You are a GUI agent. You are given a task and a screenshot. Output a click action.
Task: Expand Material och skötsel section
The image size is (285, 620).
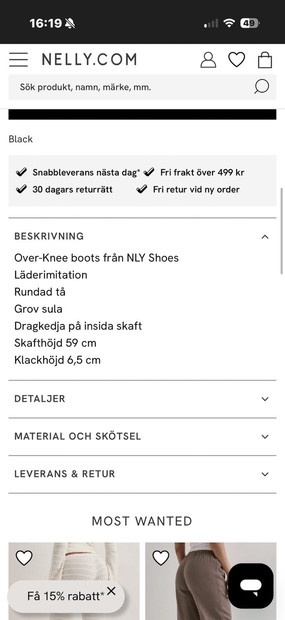142,436
